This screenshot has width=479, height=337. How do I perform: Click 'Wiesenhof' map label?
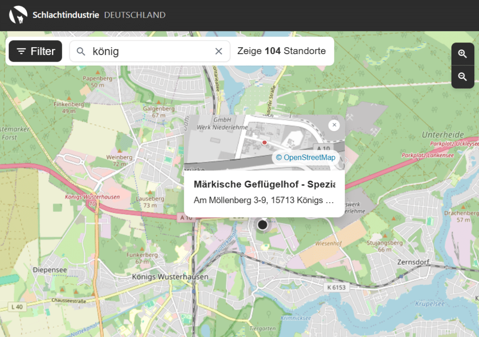(328, 244)
